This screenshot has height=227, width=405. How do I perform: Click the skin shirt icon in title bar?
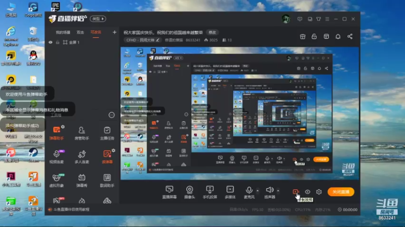click(319, 19)
